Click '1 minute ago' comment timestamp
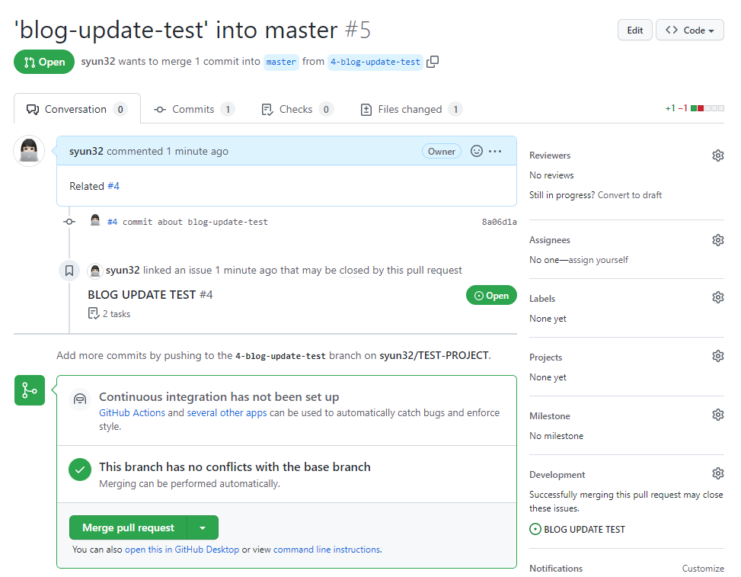741x577 pixels. (197, 151)
